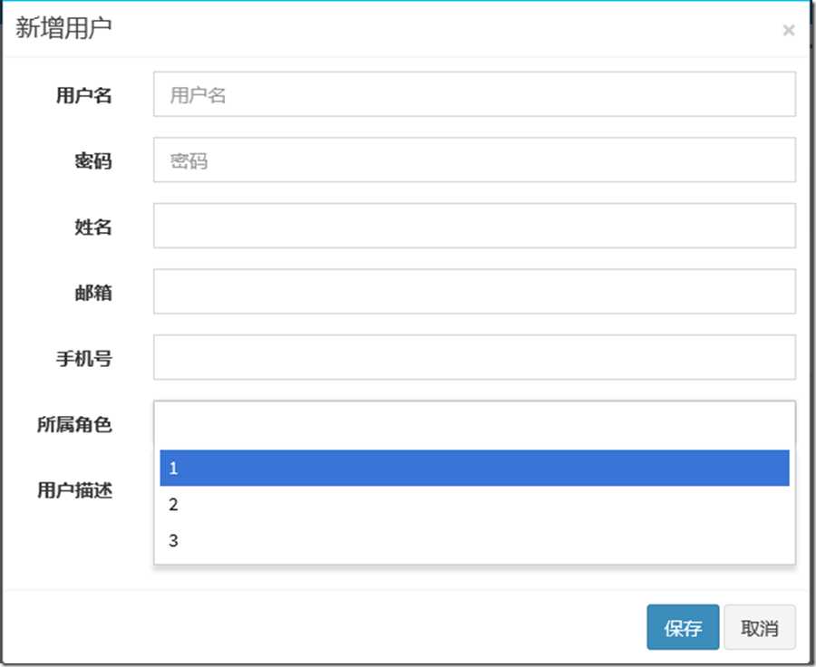Click the 用户名 input field
The width and height of the screenshot is (816, 667).
474,94
